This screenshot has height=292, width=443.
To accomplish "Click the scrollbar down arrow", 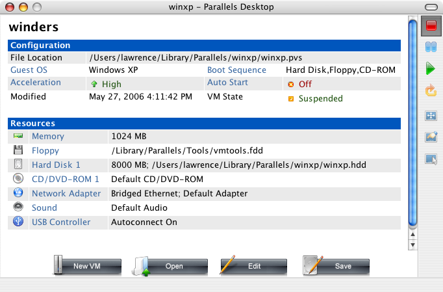I will coord(412,245).
